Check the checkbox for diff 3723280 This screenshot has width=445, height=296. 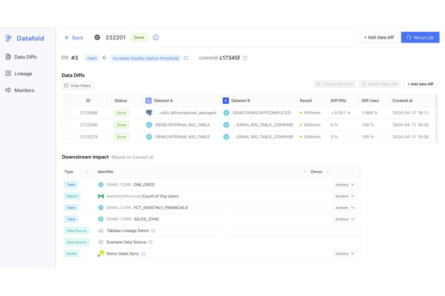point(68,125)
